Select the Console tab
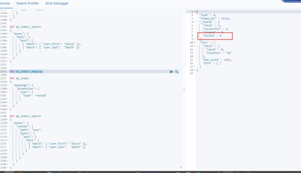 (5, 3)
